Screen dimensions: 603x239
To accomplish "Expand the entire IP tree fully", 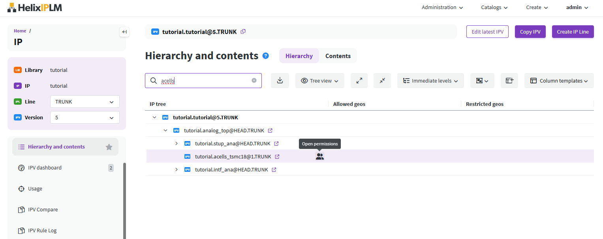I will click(359, 81).
